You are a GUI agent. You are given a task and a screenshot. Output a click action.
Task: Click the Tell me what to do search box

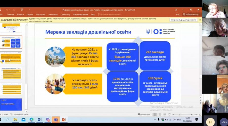click(x=109, y=14)
